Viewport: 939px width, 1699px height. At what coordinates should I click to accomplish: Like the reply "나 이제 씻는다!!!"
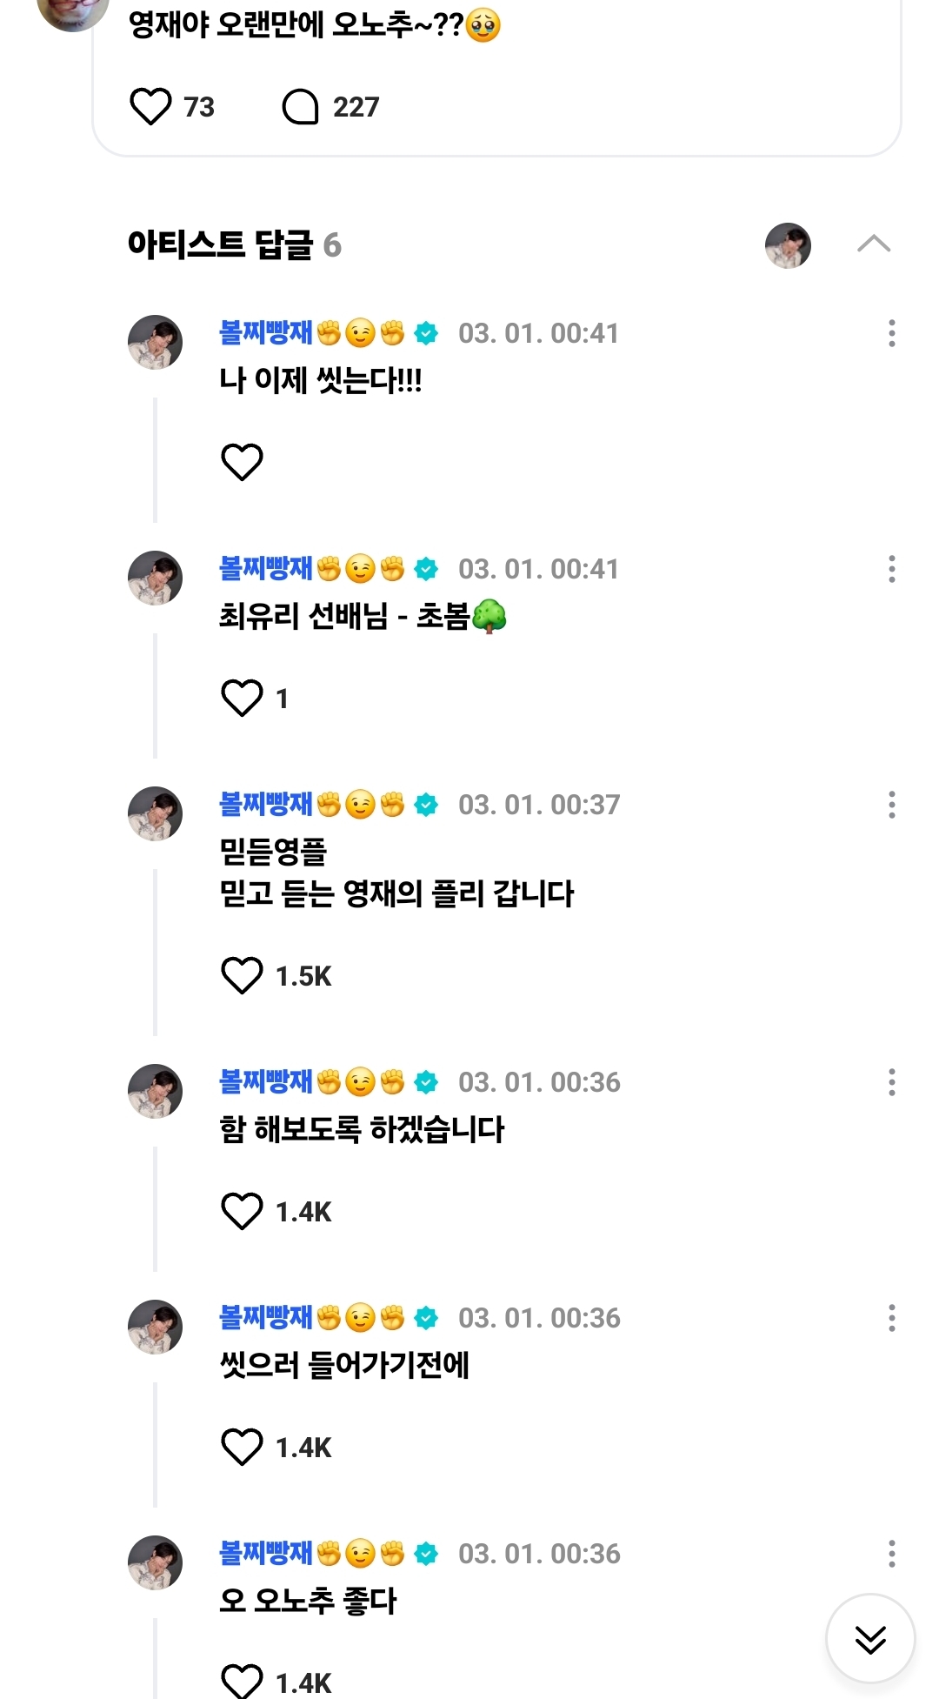click(x=242, y=462)
